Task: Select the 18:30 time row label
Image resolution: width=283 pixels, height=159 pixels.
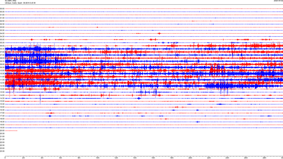Action: pos(2,122)
